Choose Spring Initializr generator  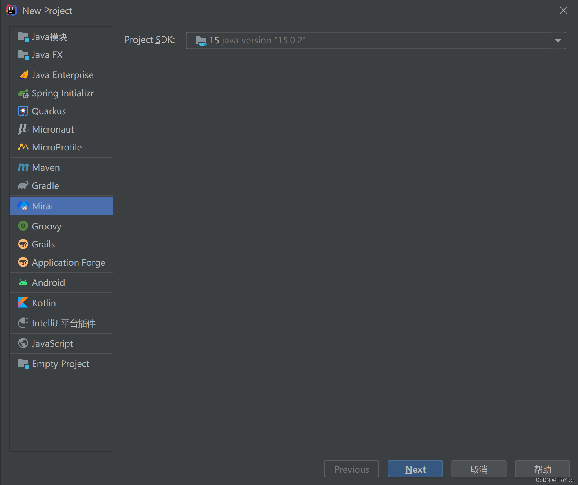[x=61, y=93]
